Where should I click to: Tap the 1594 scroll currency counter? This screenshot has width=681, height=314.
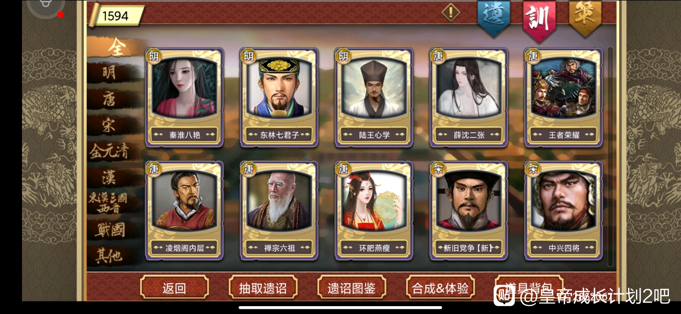click(x=116, y=16)
